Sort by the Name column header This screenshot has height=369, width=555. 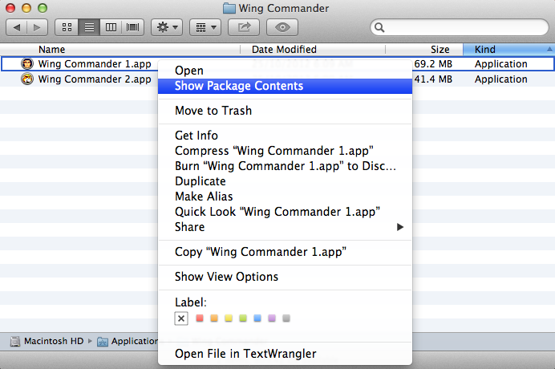pos(52,50)
